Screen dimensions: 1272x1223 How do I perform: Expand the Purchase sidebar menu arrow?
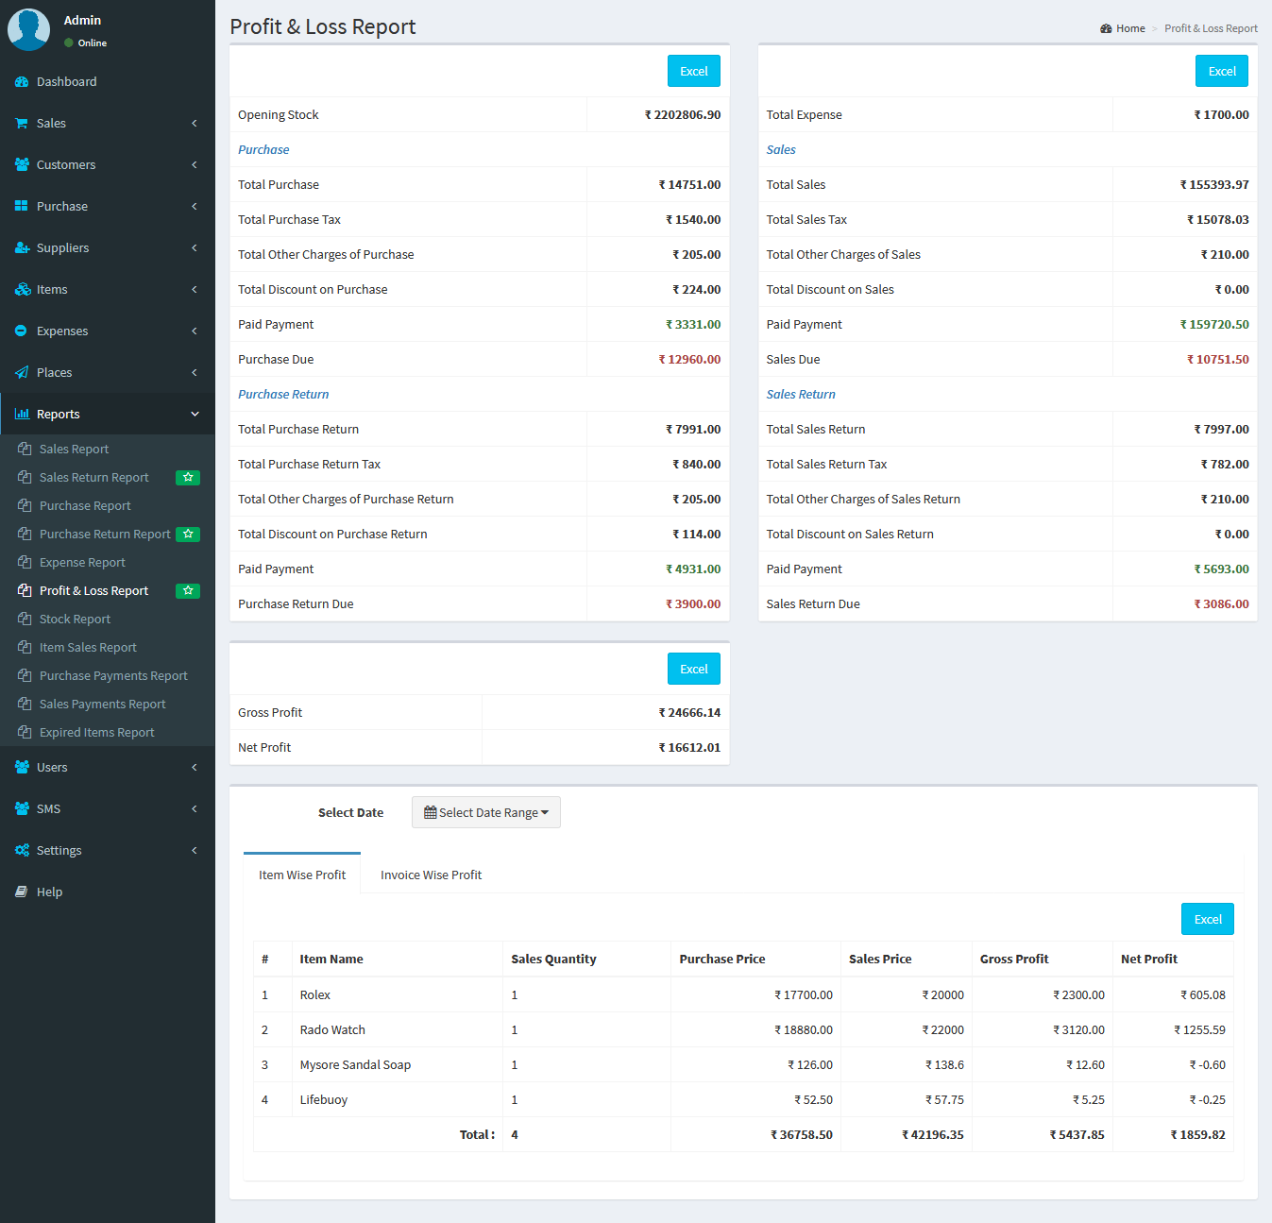coord(195,207)
